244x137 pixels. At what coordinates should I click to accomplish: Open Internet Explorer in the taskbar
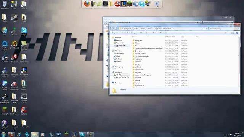point(19,134)
